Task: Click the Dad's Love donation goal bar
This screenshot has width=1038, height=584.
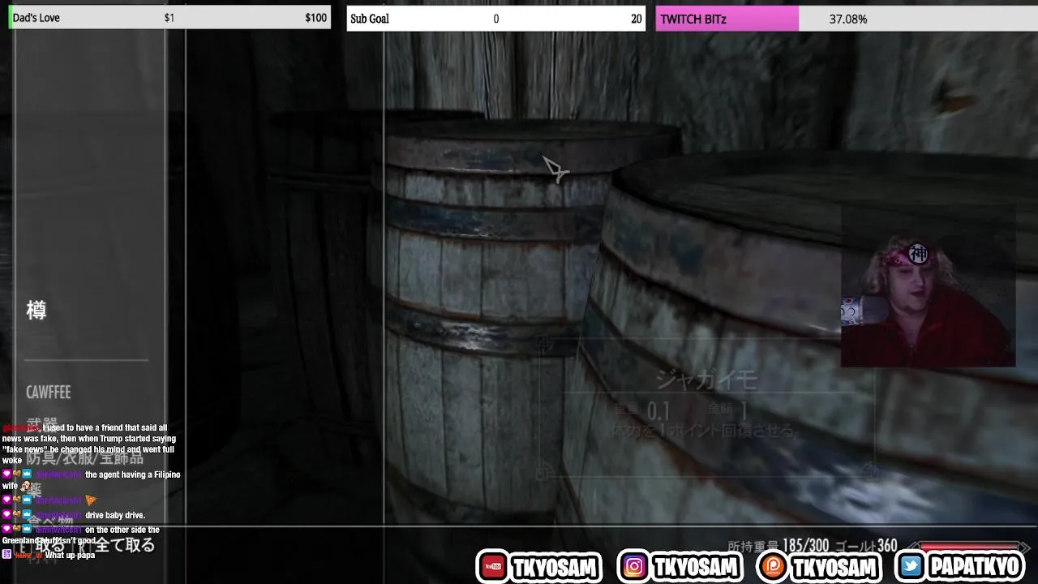Action: (169, 18)
